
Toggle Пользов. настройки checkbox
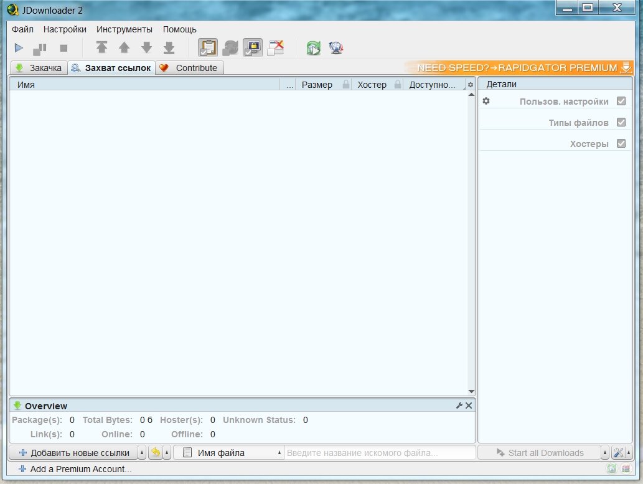[621, 101]
